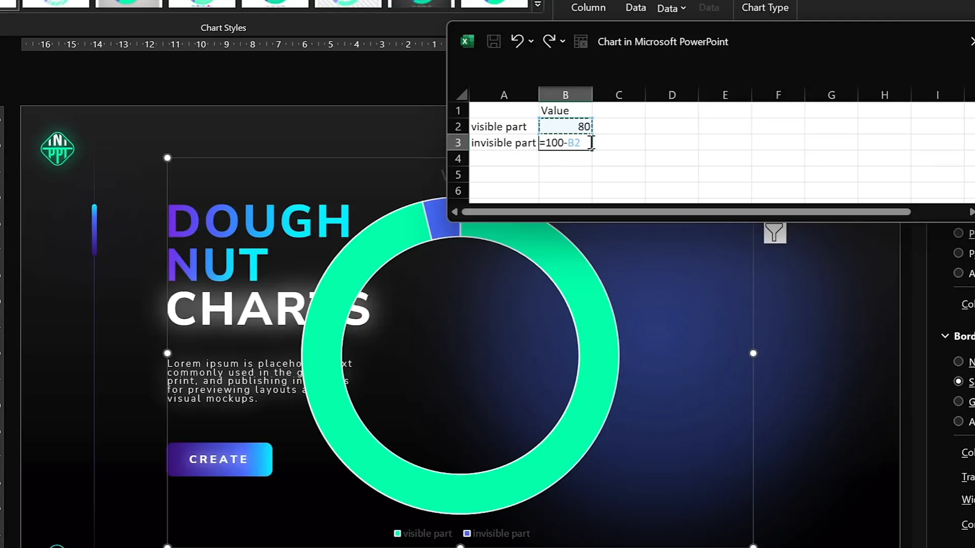Select the No line radio under Border
The height and width of the screenshot is (548, 975).
click(x=958, y=361)
